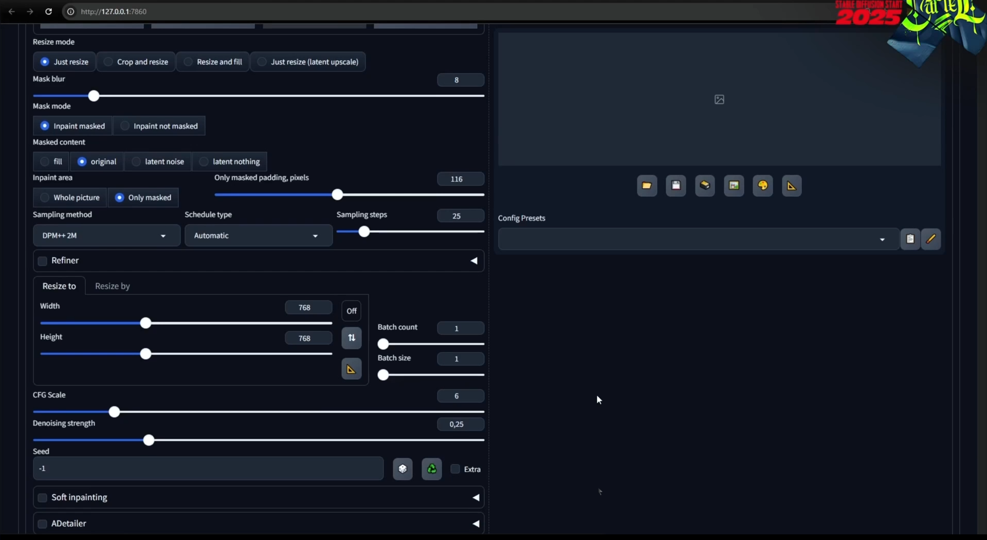The image size is (987, 540).
Task: Select Whole picture inpaint area
Action: coord(70,197)
